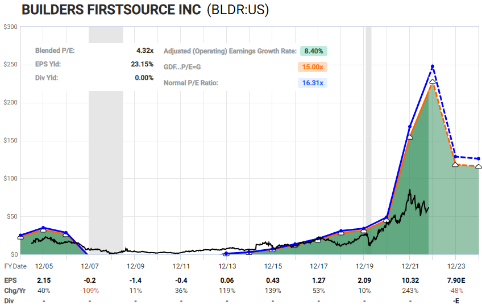Click the 12/07 date label
The height and width of the screenshot is (306, 482).
[x=90, y=266]
